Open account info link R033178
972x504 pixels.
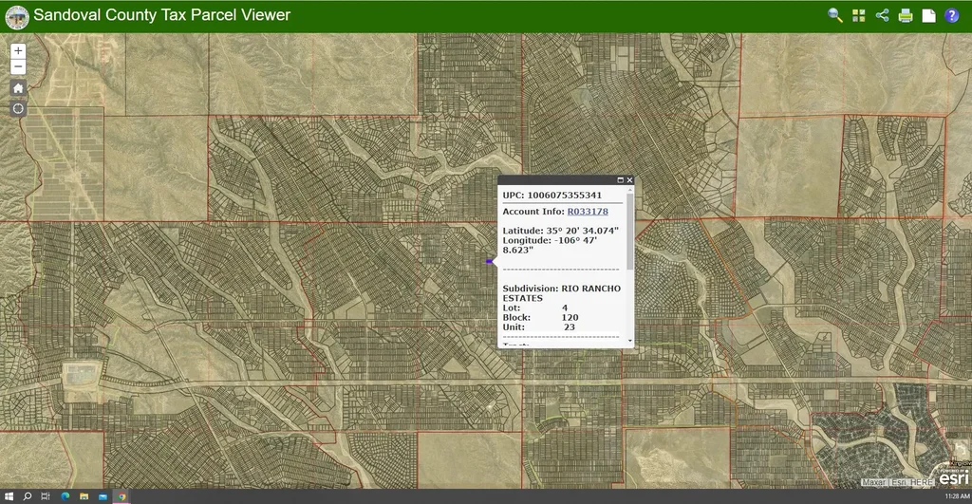tap(588, 211)
